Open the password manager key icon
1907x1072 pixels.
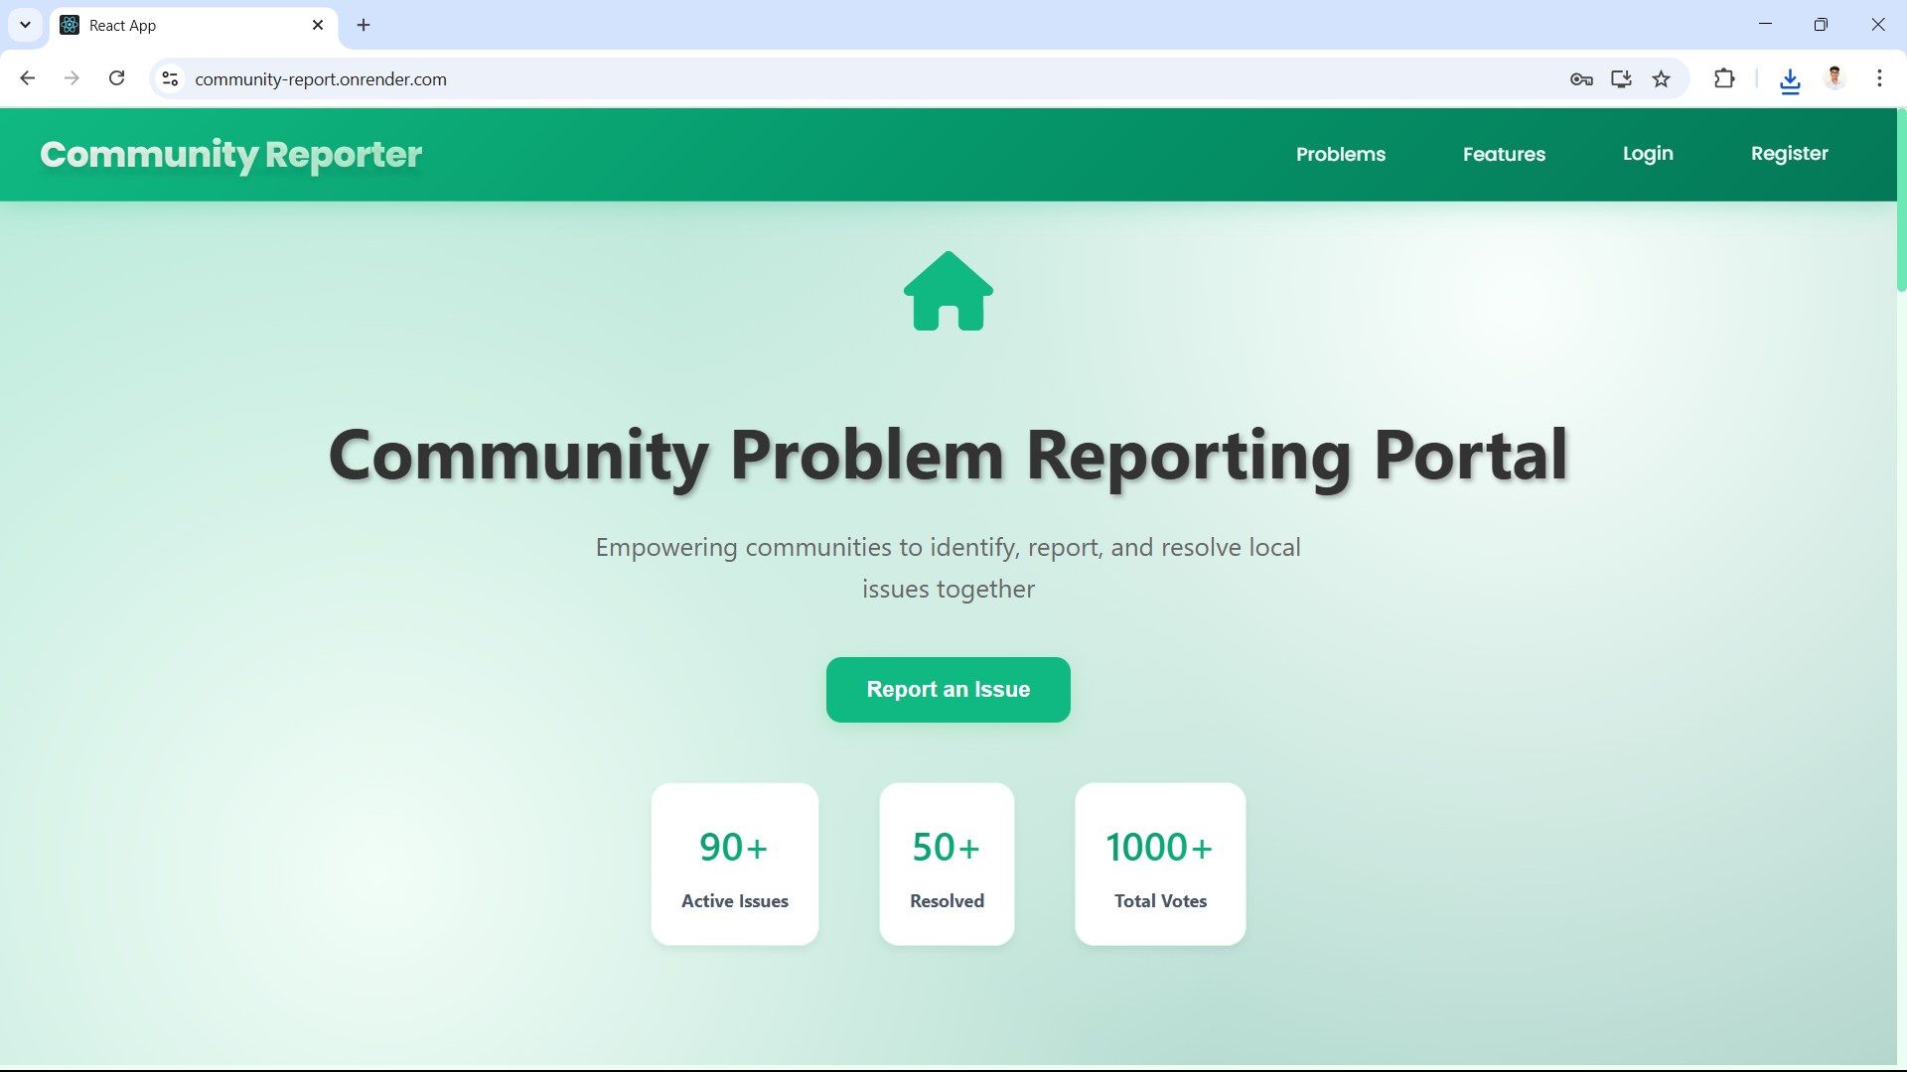pos(1581,78)
